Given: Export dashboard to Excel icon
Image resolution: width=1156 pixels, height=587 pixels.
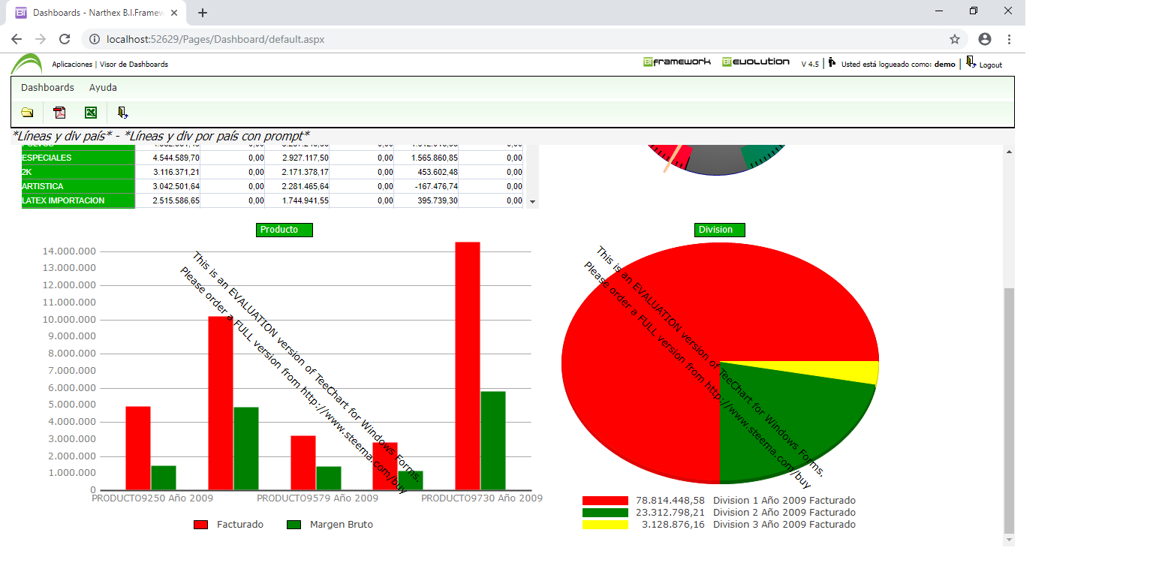Looking at the screenshot, I should [x=91, y=113].
